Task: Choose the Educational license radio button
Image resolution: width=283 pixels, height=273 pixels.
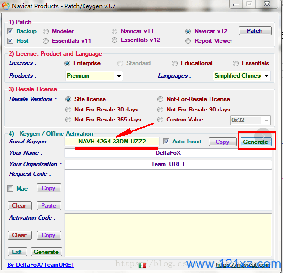Action: 174,63
